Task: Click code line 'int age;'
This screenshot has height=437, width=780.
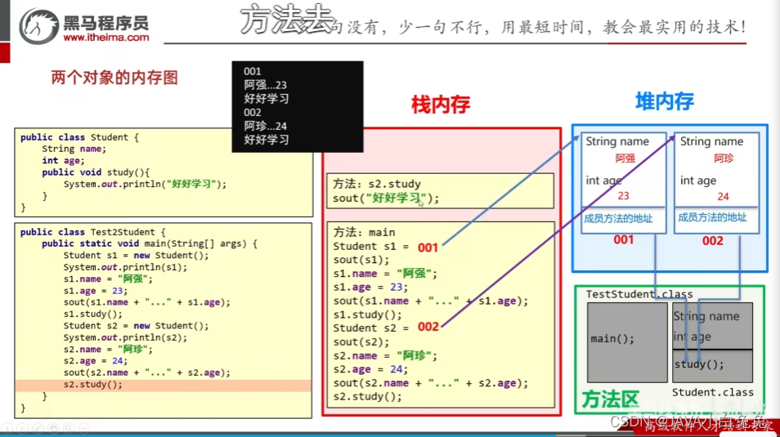Action: 63,161
